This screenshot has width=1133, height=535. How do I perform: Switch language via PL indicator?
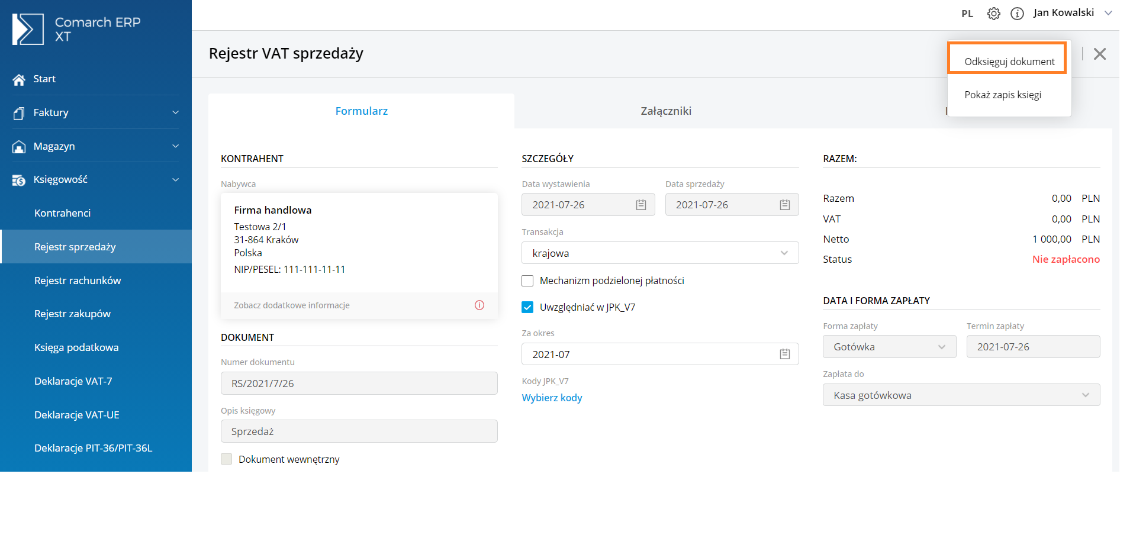click(x=967, y=14)
